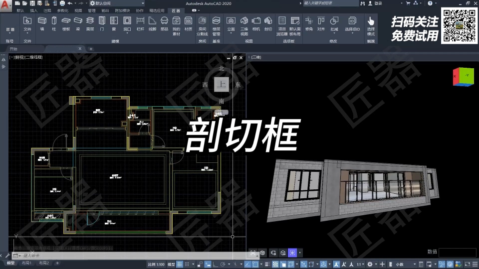
Task: Toggle the highlighted blue button in 3D view toolbar
Action: coord(292,253)
